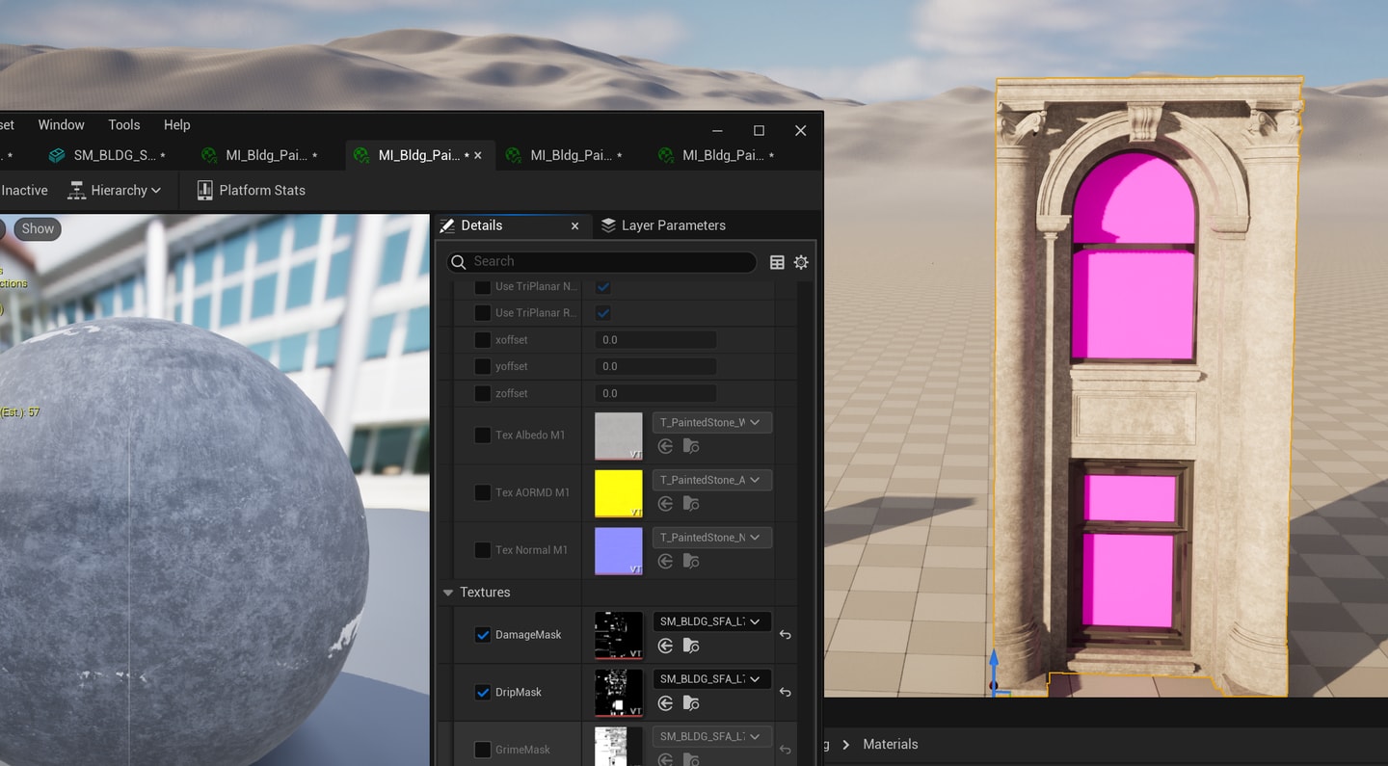Enable the yoffset override checkbox
Viewport: 1388px width, 766px height.
point(483,366)
